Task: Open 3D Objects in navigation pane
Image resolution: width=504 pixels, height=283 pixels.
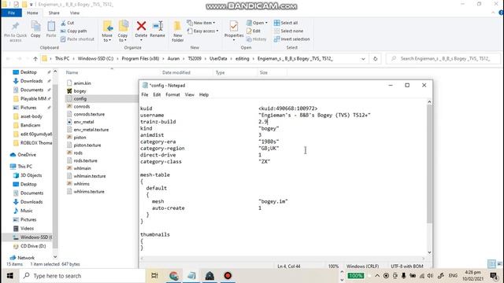Action: (x=31, y=175)
